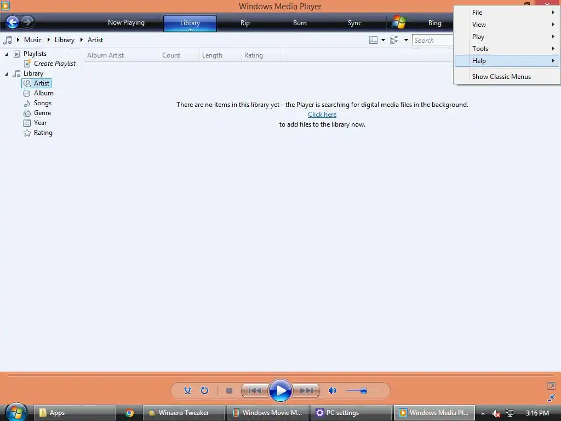Viewport: 561px width, 421px height.
Task: Click the View Full Screen icon
Action: 551,386
